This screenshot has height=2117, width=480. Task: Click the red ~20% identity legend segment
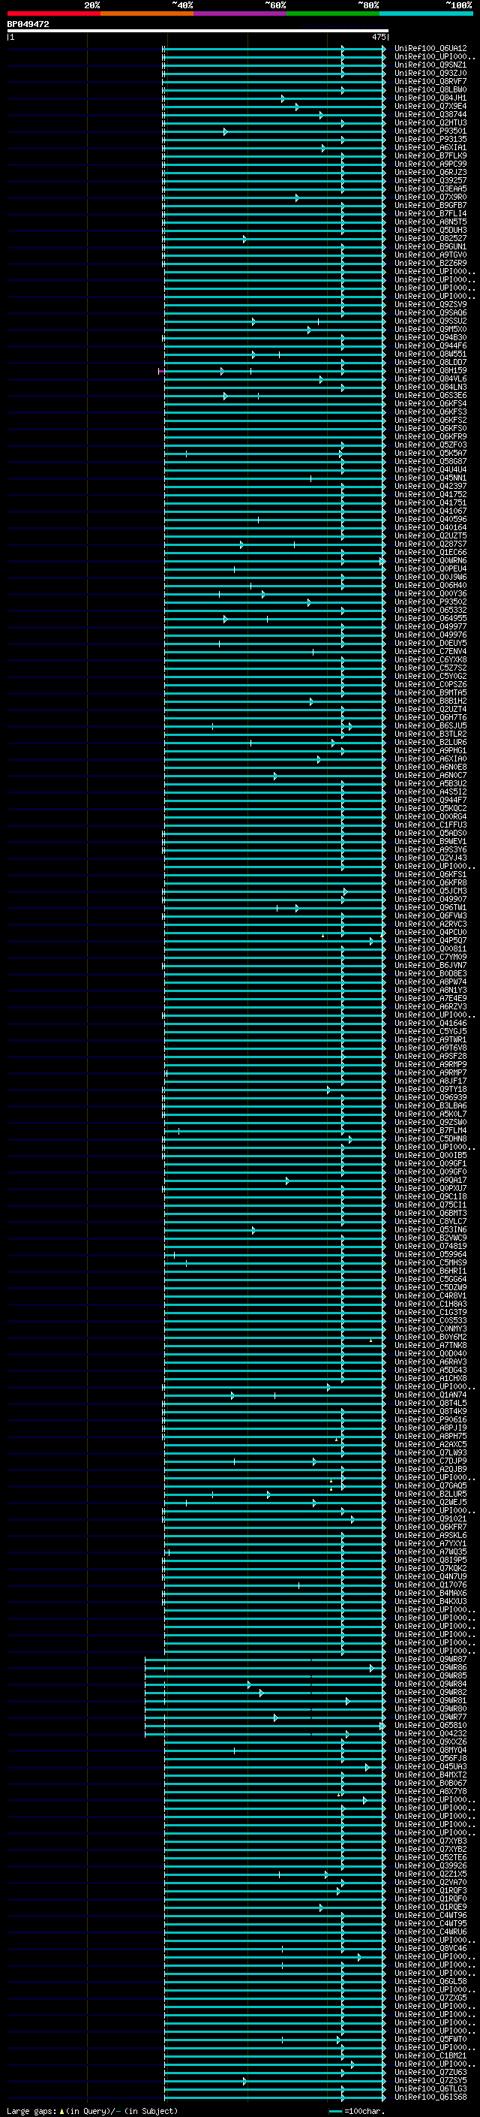point(53,14)
